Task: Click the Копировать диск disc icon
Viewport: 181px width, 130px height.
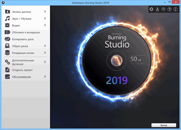Action: click(x=8, y=39)
